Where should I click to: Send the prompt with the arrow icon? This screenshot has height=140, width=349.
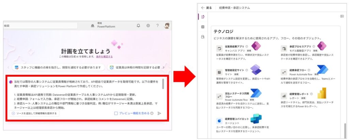pyautogui.click(x=160, y=114)
